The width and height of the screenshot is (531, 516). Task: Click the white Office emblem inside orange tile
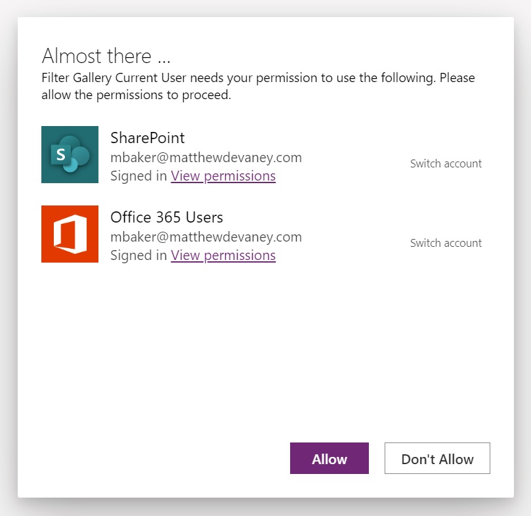point(70,234)
